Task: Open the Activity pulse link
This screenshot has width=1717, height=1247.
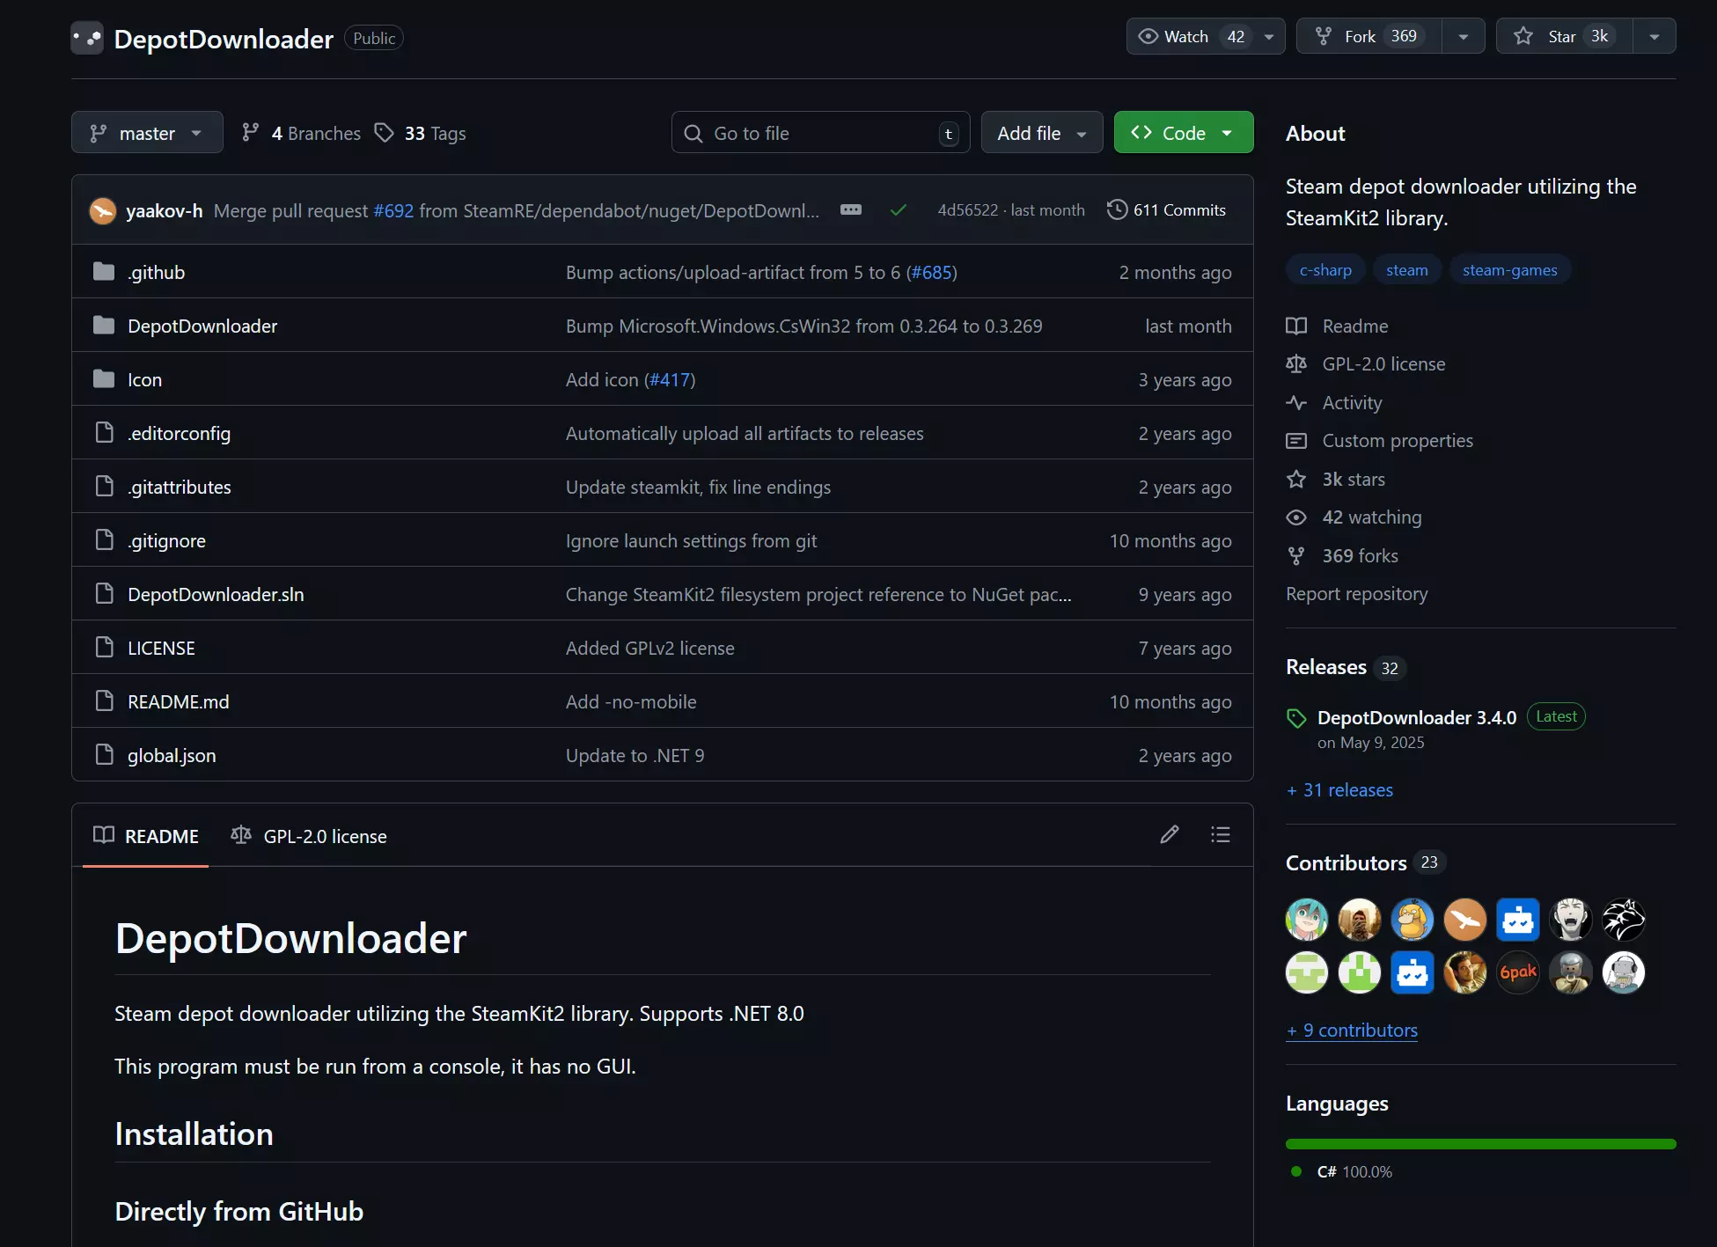Action: coord(1352,403)
